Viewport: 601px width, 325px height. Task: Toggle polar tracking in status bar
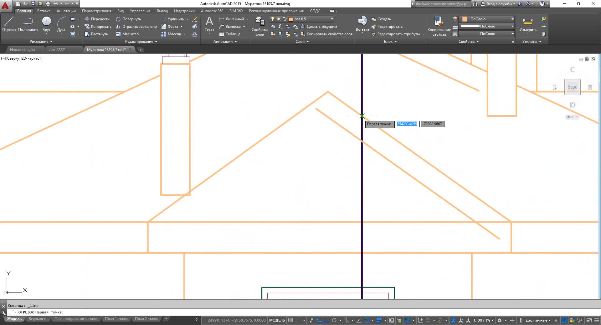334,320
